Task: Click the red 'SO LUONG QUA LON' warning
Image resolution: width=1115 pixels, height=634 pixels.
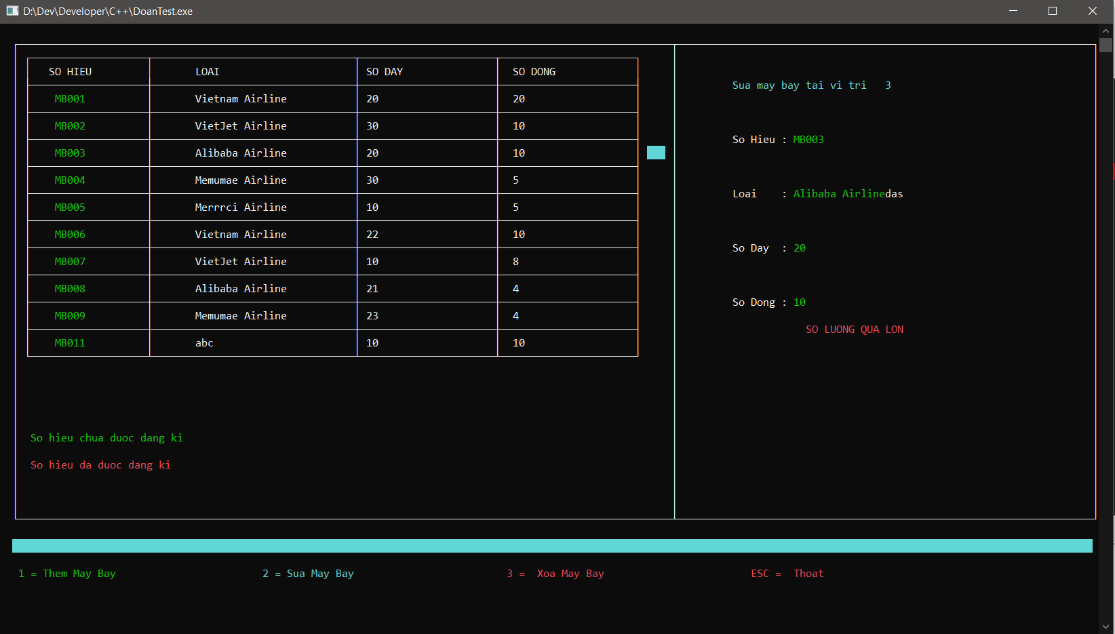Action: (855, 329)
